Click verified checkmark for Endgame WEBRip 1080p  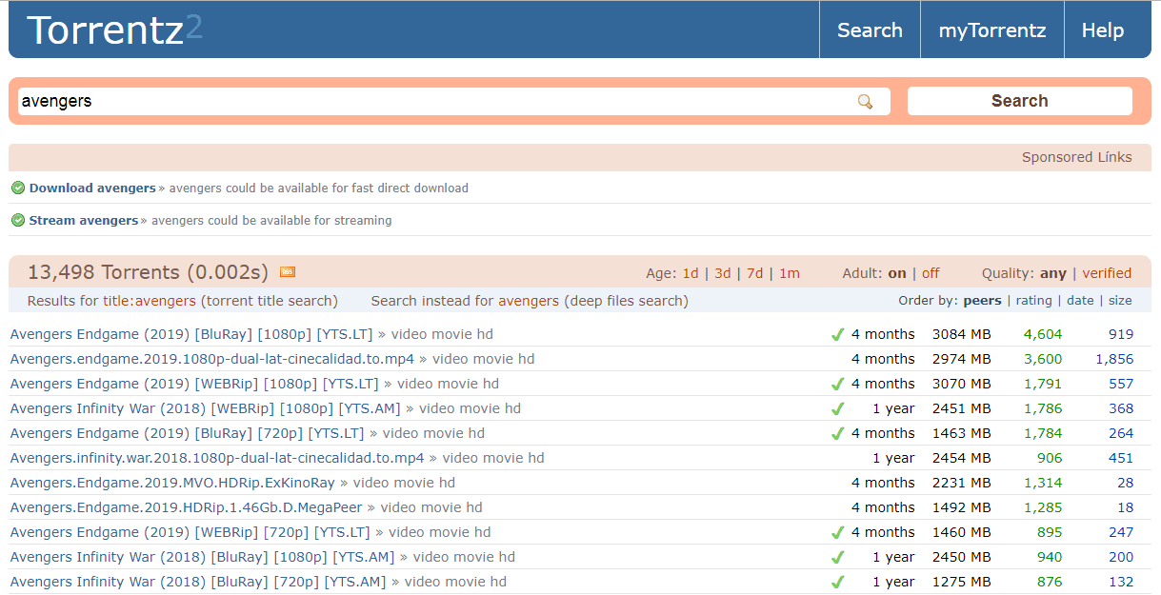coord(838,384)
